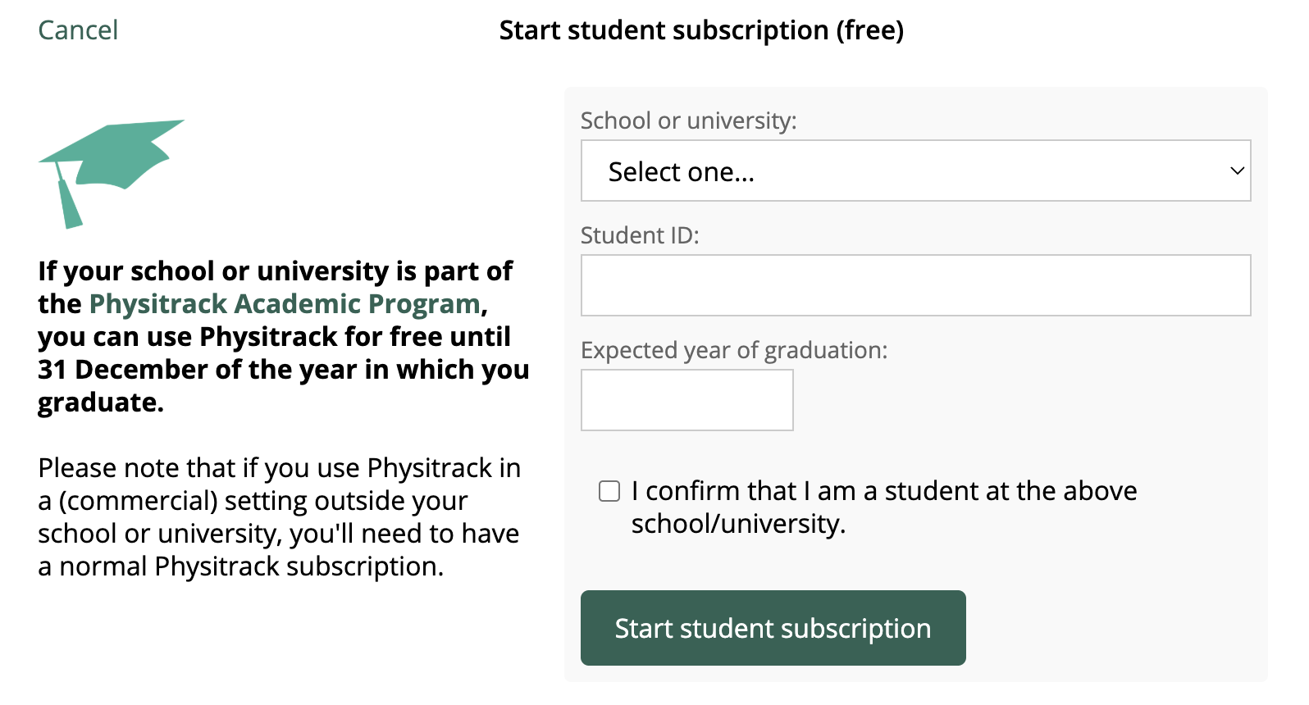Click the tassel of the graduation cap
The height and width of the screenshot is (705, 1309).
pyautogui.click(x=69, y=203)
